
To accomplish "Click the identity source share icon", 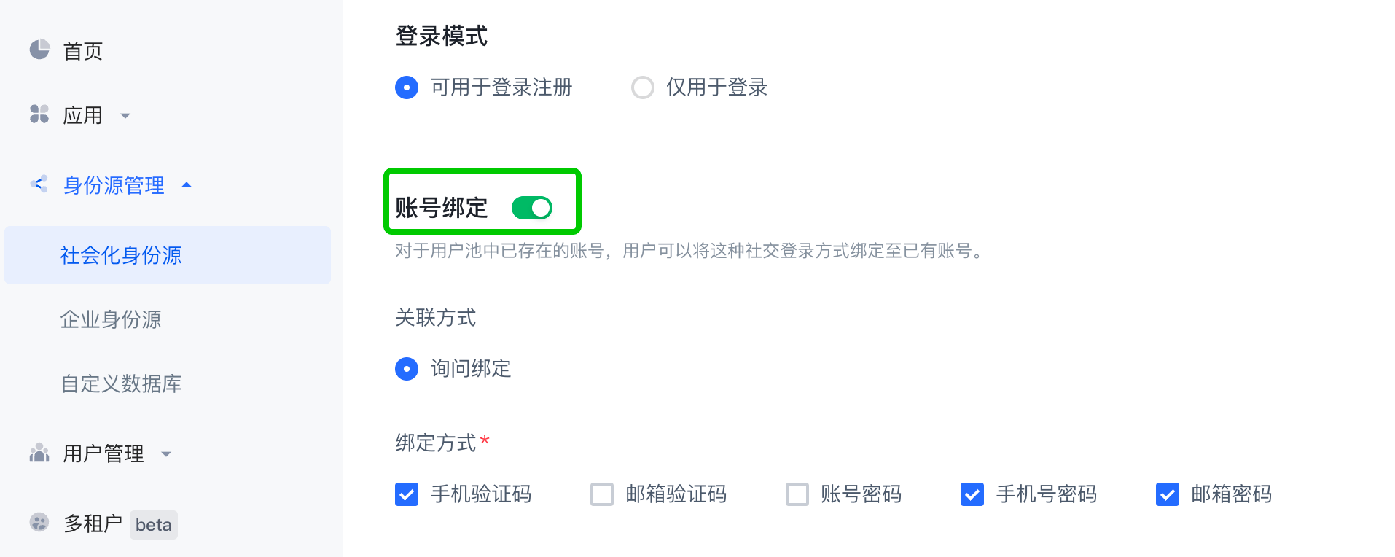I will (x=39, y=184).
